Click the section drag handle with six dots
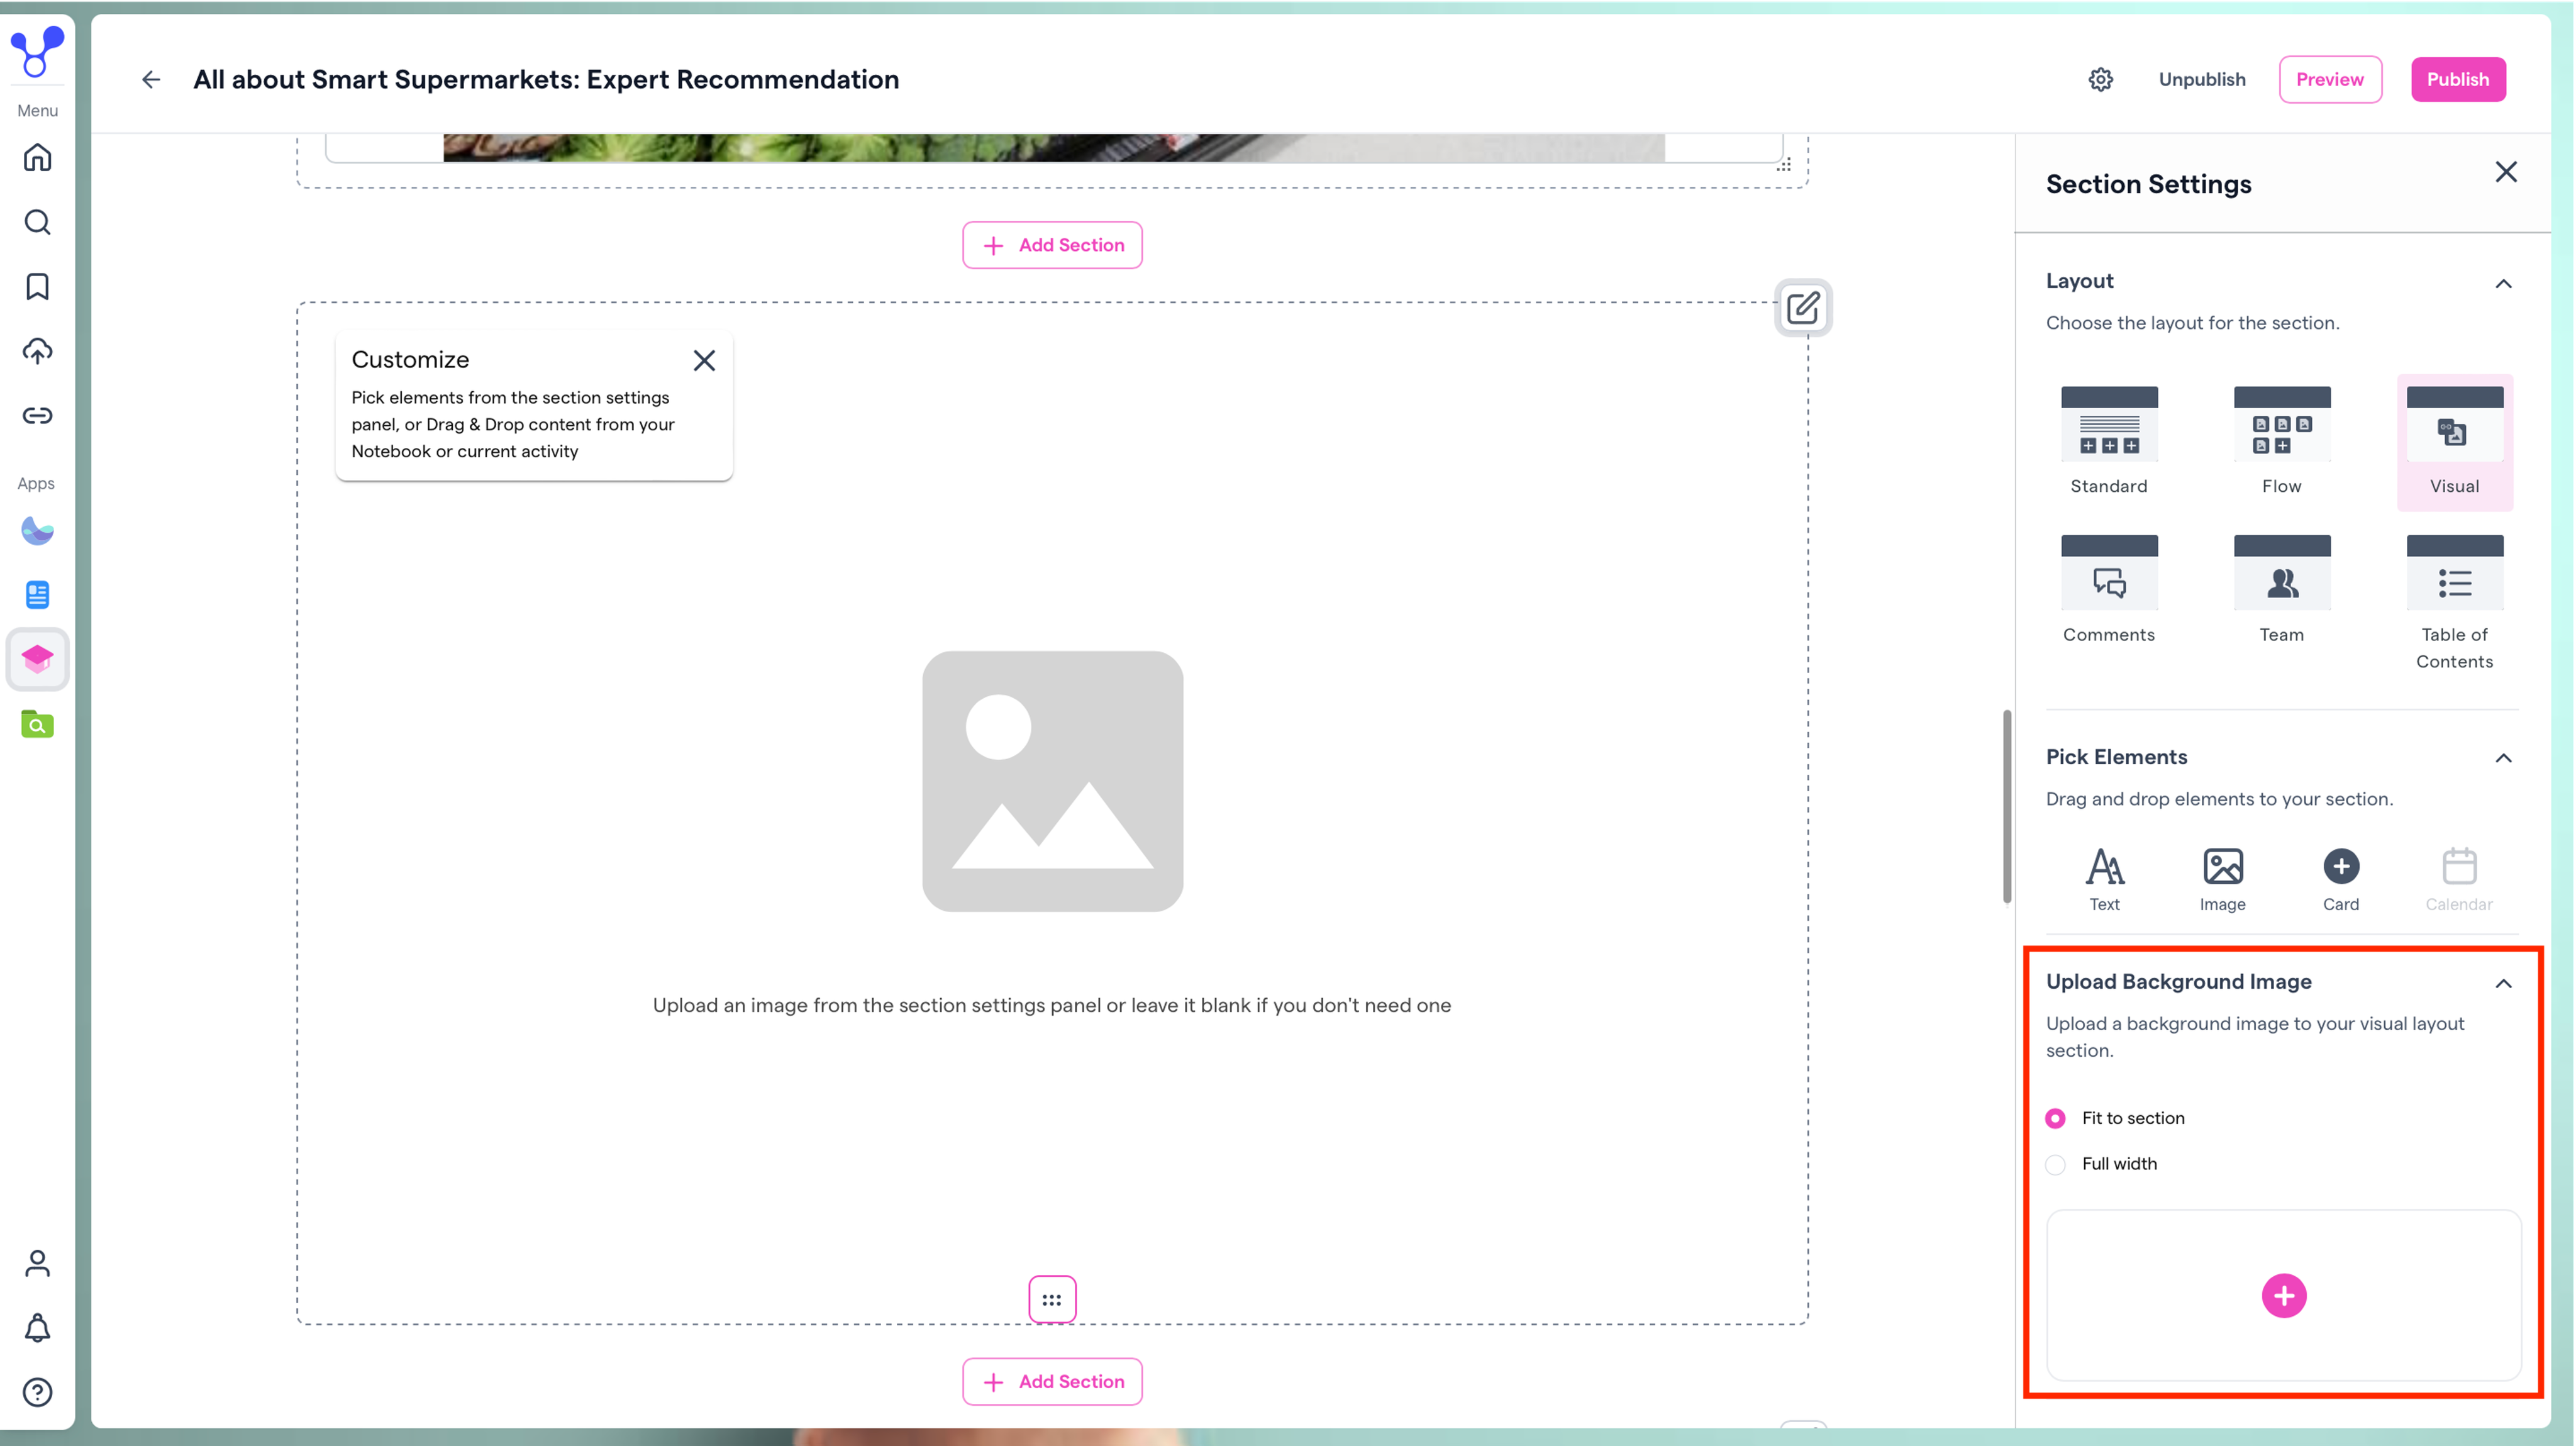Image resolution: width=2576 pixels, height=1446 pixels. pos(1052,1300)
